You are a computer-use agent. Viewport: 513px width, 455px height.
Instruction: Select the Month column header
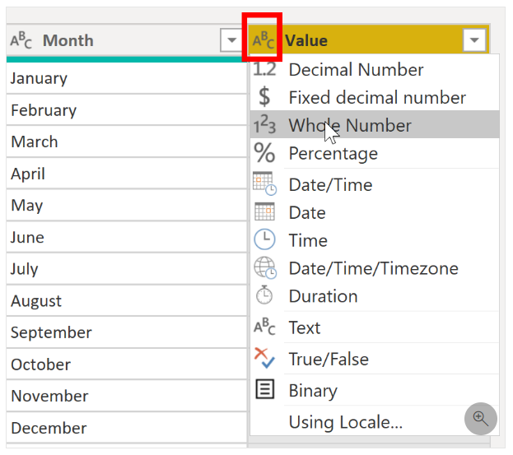click(x=126, y=40)
